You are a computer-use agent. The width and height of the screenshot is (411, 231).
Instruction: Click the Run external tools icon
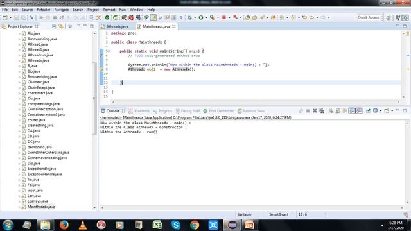click(x=213, y=17)
